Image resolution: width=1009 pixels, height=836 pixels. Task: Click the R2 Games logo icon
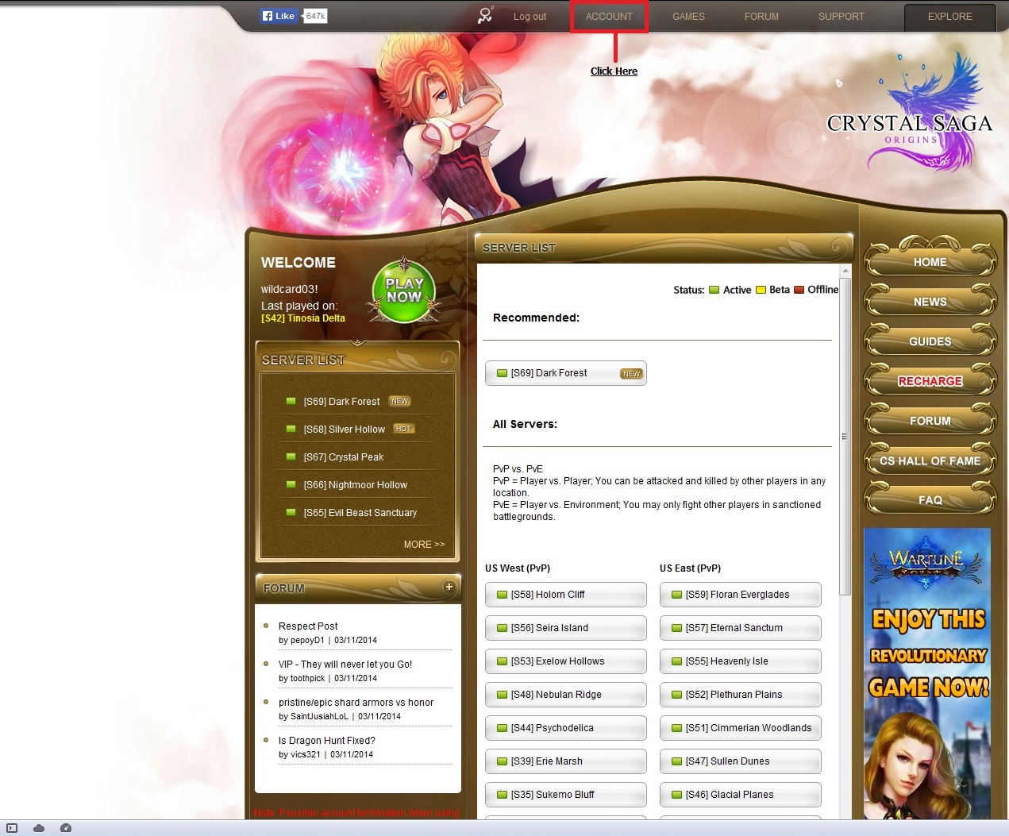tap(485, 15)
